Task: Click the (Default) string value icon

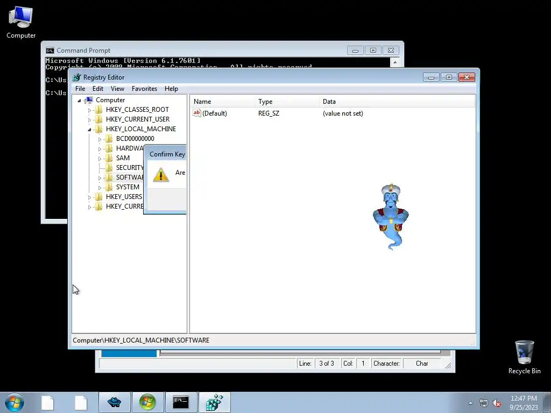Action: click(197, 113)
